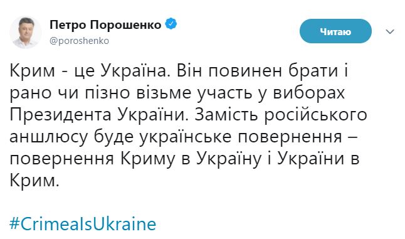This screenshot has width=405, height=239.
Task: Click 'рано чи пізно' in the tweet body
Action: click(70, 93)
